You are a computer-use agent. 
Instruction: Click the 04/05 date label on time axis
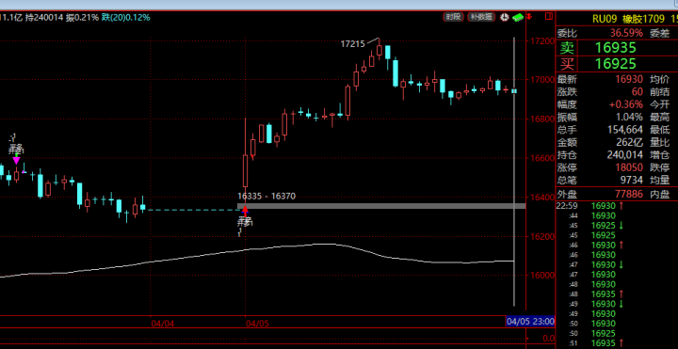pos(257,323)
